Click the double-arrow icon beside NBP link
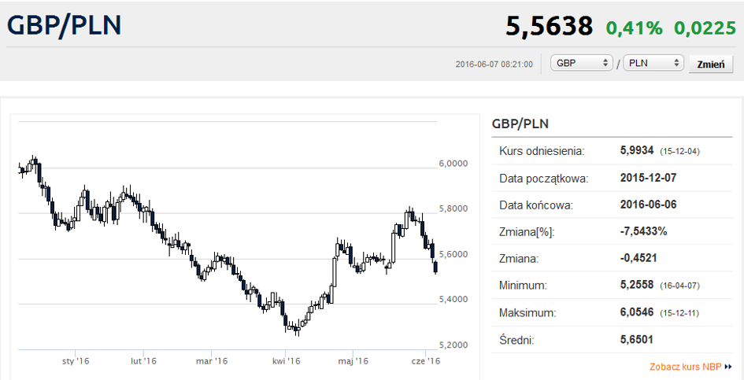 click(x=728, y=367)
